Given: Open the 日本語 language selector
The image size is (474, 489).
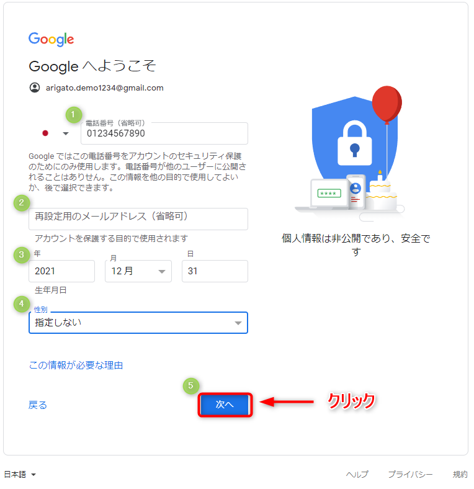Looking at the screenshot, I should pyautogui.click(x=20, y=474).
